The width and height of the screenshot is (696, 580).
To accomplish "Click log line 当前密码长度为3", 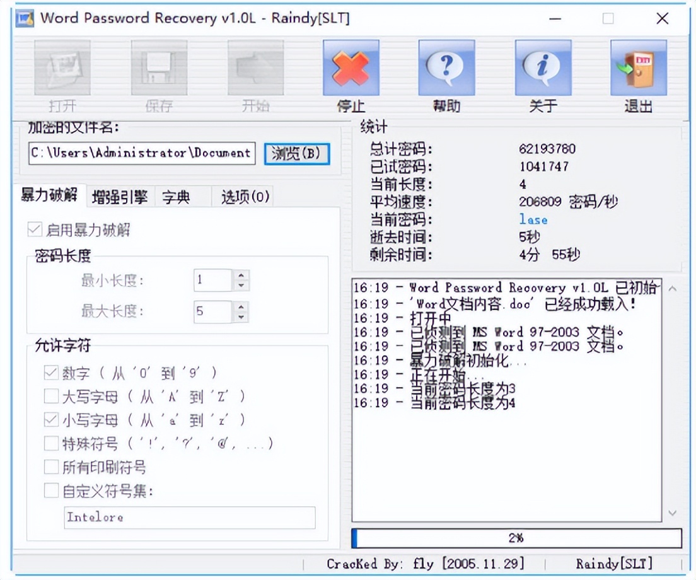I will (434, 389).
